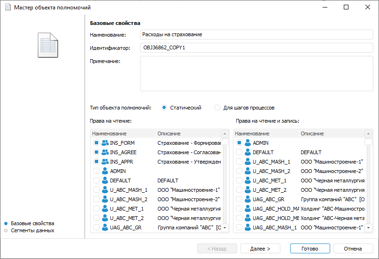Sort read rights by "Описание" column header
The height and width of the screenshot is (259, 379).
[x=187, y=133]
